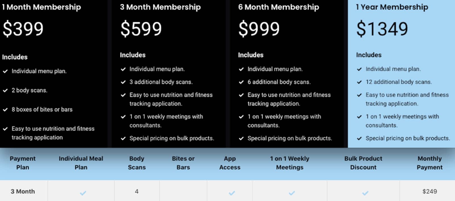Select the 1 Month Membership heading

pos(42,7)
